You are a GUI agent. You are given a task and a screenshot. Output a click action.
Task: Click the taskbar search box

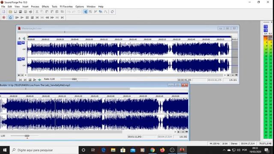point(44,150)
